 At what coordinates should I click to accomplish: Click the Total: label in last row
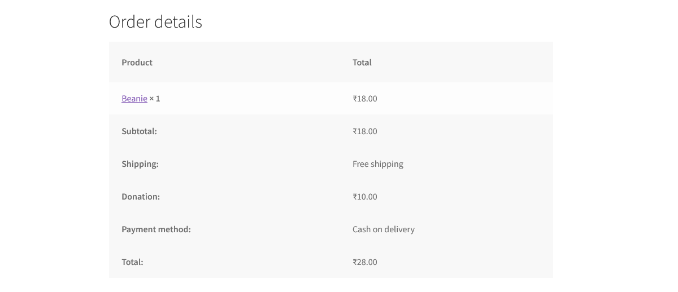click(132, 262)
